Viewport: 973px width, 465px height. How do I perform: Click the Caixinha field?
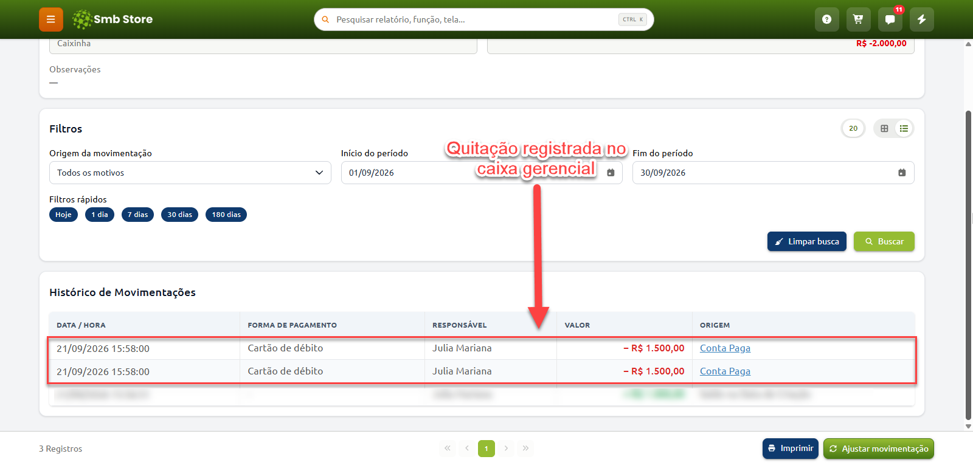(263, 45)
